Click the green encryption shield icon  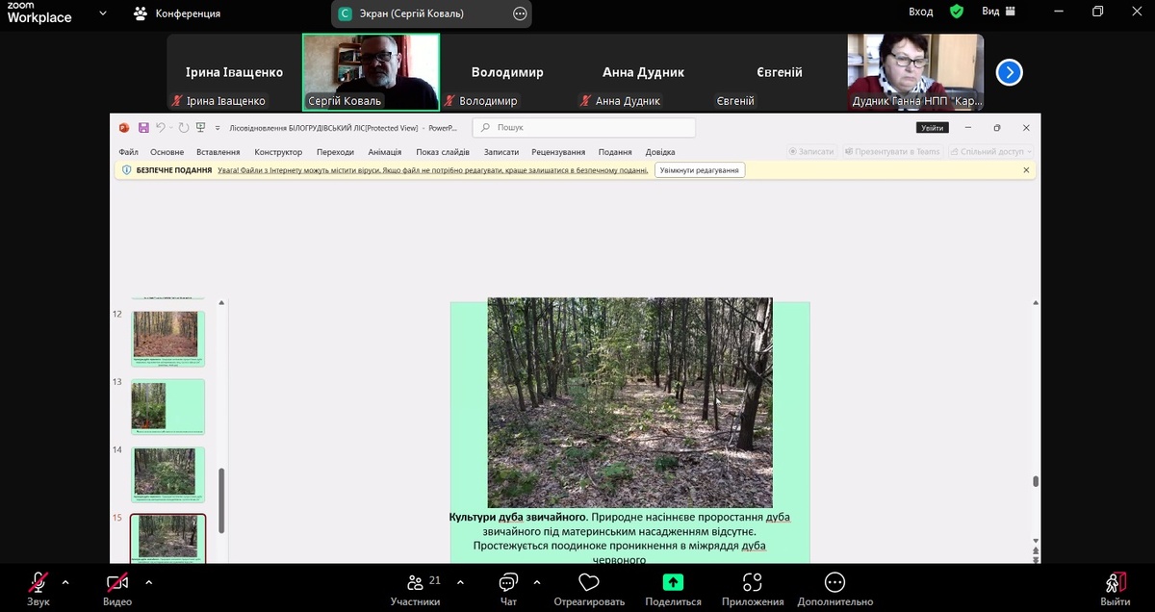click(x=956, y=12)
